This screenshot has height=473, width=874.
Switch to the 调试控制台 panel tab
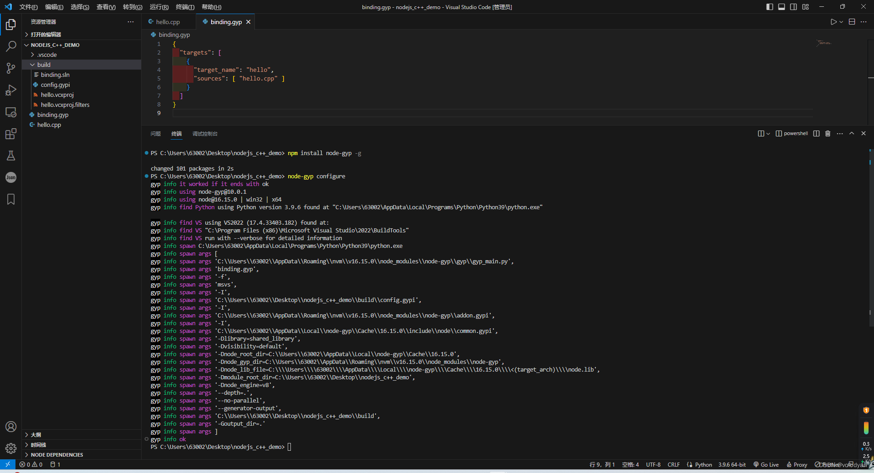coord(205,134)
